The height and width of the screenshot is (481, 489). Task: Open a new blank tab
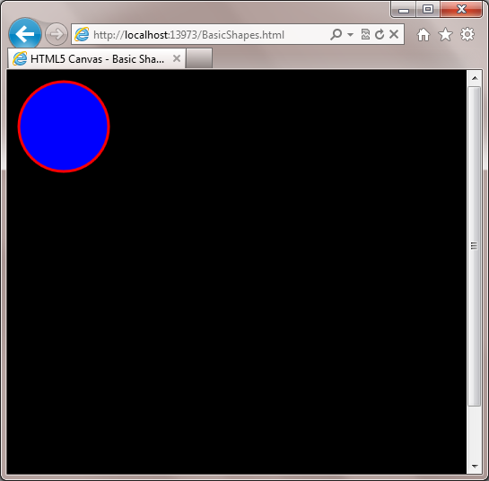[199, 58]
